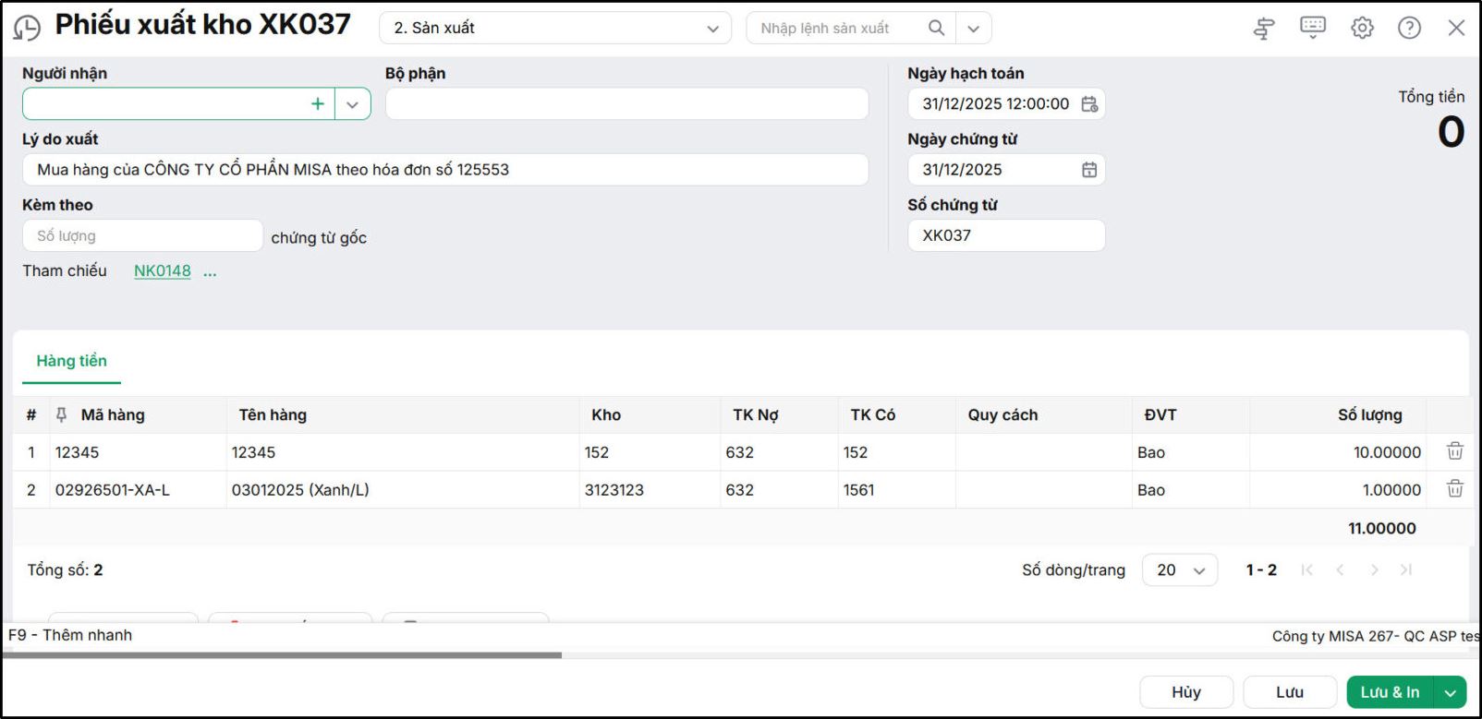This screenshot has height=719, width=1482.
Task: Switch to Hàng tiền tab
Action: pyautogui.click(x=71, y=361)
